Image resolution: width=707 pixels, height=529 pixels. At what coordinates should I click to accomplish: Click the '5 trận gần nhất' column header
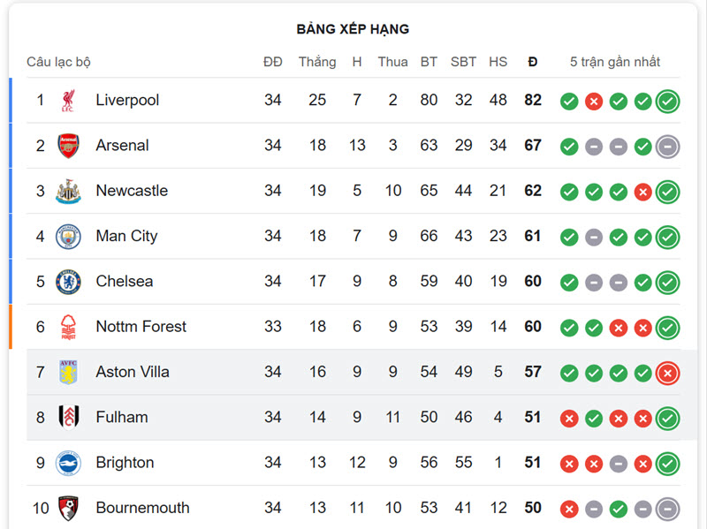point(615,62)
